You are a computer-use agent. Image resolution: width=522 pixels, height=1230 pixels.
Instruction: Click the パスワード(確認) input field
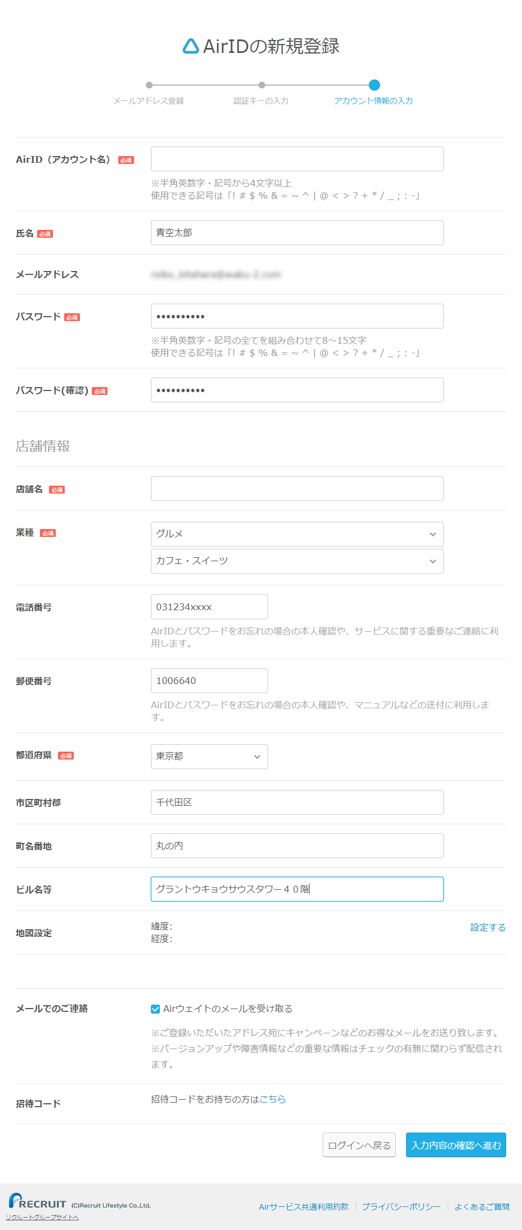[297, 390]
